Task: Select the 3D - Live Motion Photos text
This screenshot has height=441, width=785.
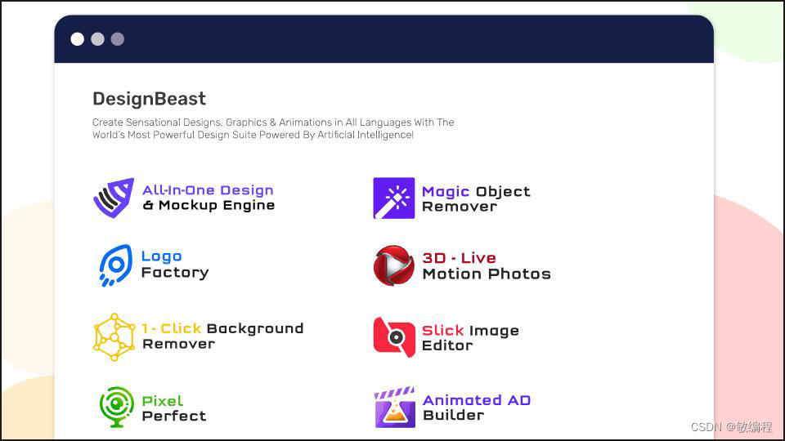Action: (x=487, y=266)
